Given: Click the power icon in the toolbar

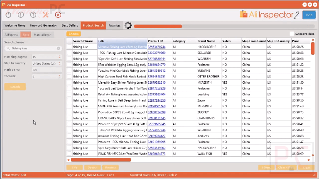Looking at the screenshot, I should [8, 15].
